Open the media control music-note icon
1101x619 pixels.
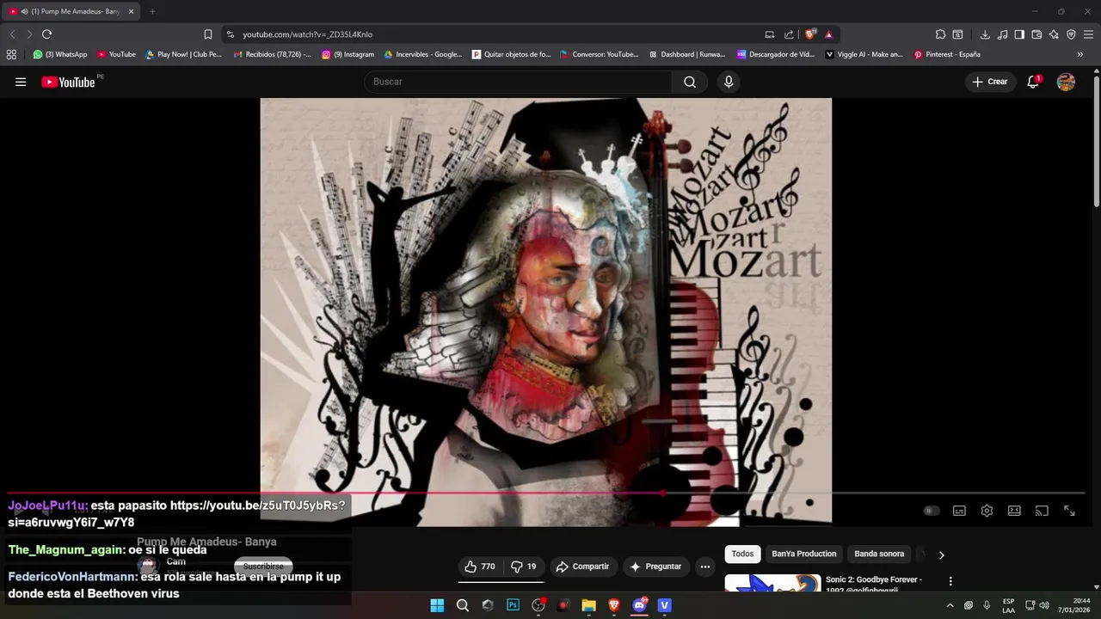[1002, 34]
